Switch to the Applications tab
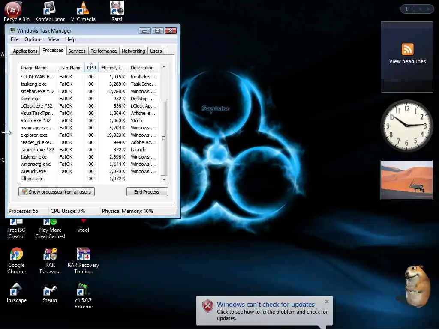This screenshot has height=329, width=439. (x=25, y=51)
